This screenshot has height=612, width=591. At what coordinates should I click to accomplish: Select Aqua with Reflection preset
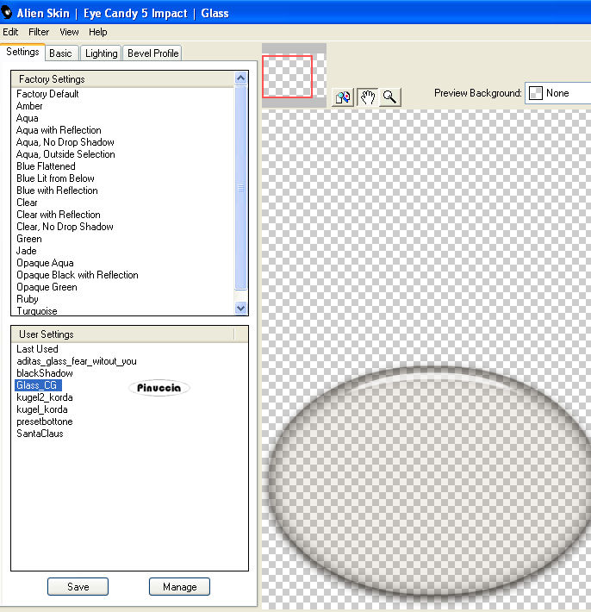coord(59,130)
